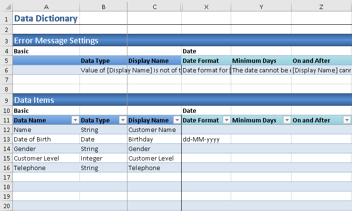Select column X header

coord(206,7)
